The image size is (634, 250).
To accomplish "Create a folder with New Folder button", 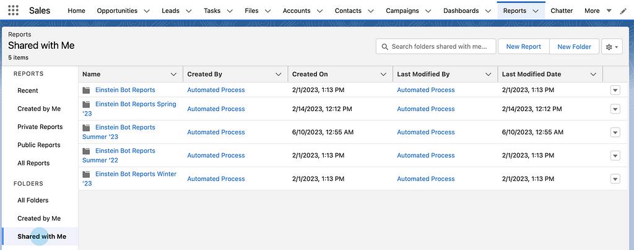I will (574, 47).
